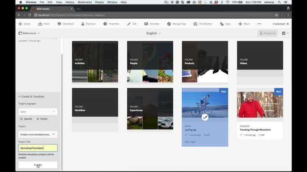
Task: Go back in Chrome
Action: click(19, 15)
